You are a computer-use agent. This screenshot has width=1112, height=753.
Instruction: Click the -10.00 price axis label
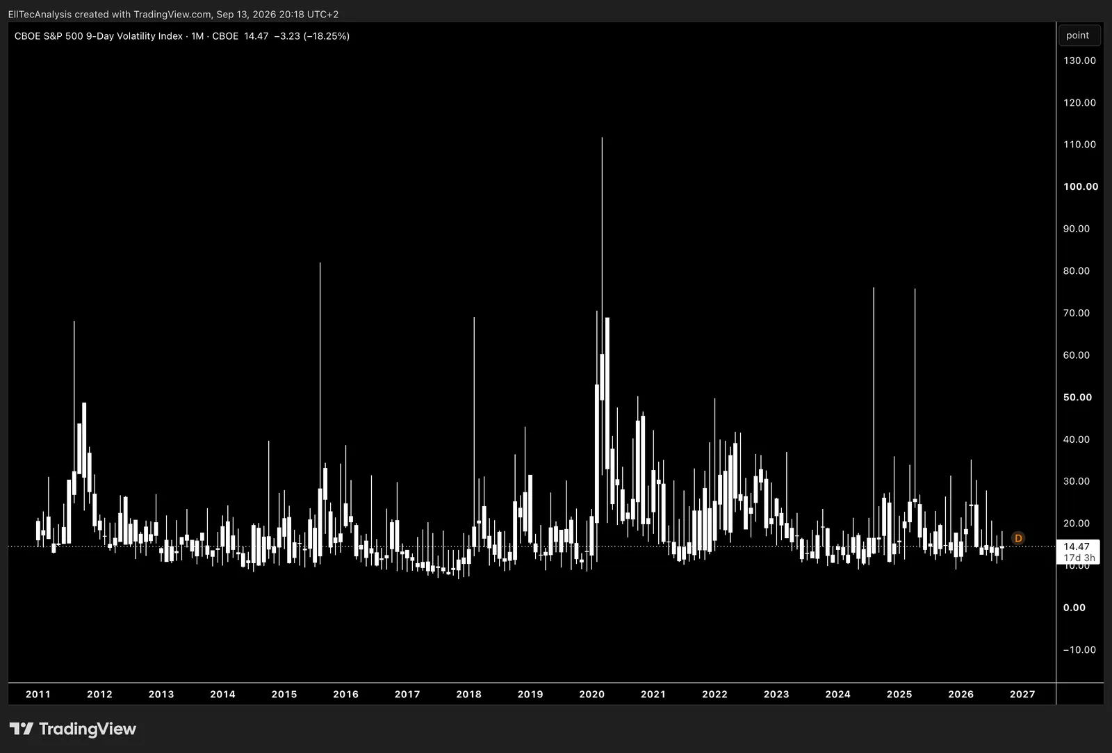[1079, 649]
